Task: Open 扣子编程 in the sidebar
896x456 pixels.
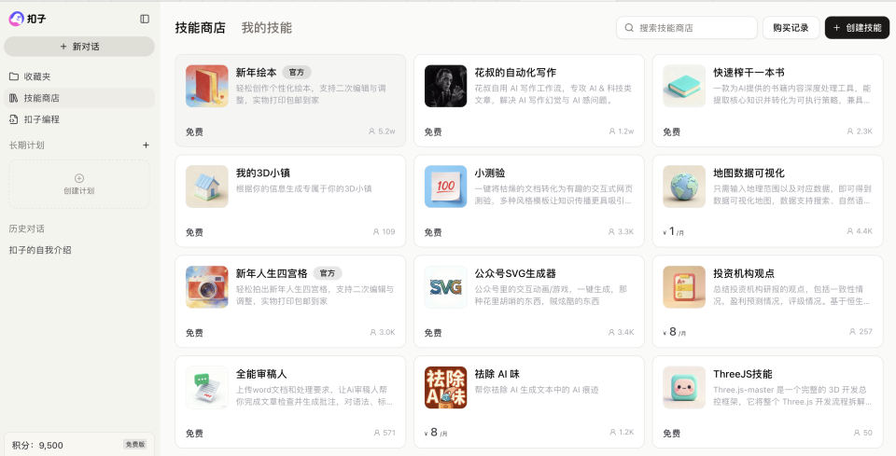Action: pos(78,119)
